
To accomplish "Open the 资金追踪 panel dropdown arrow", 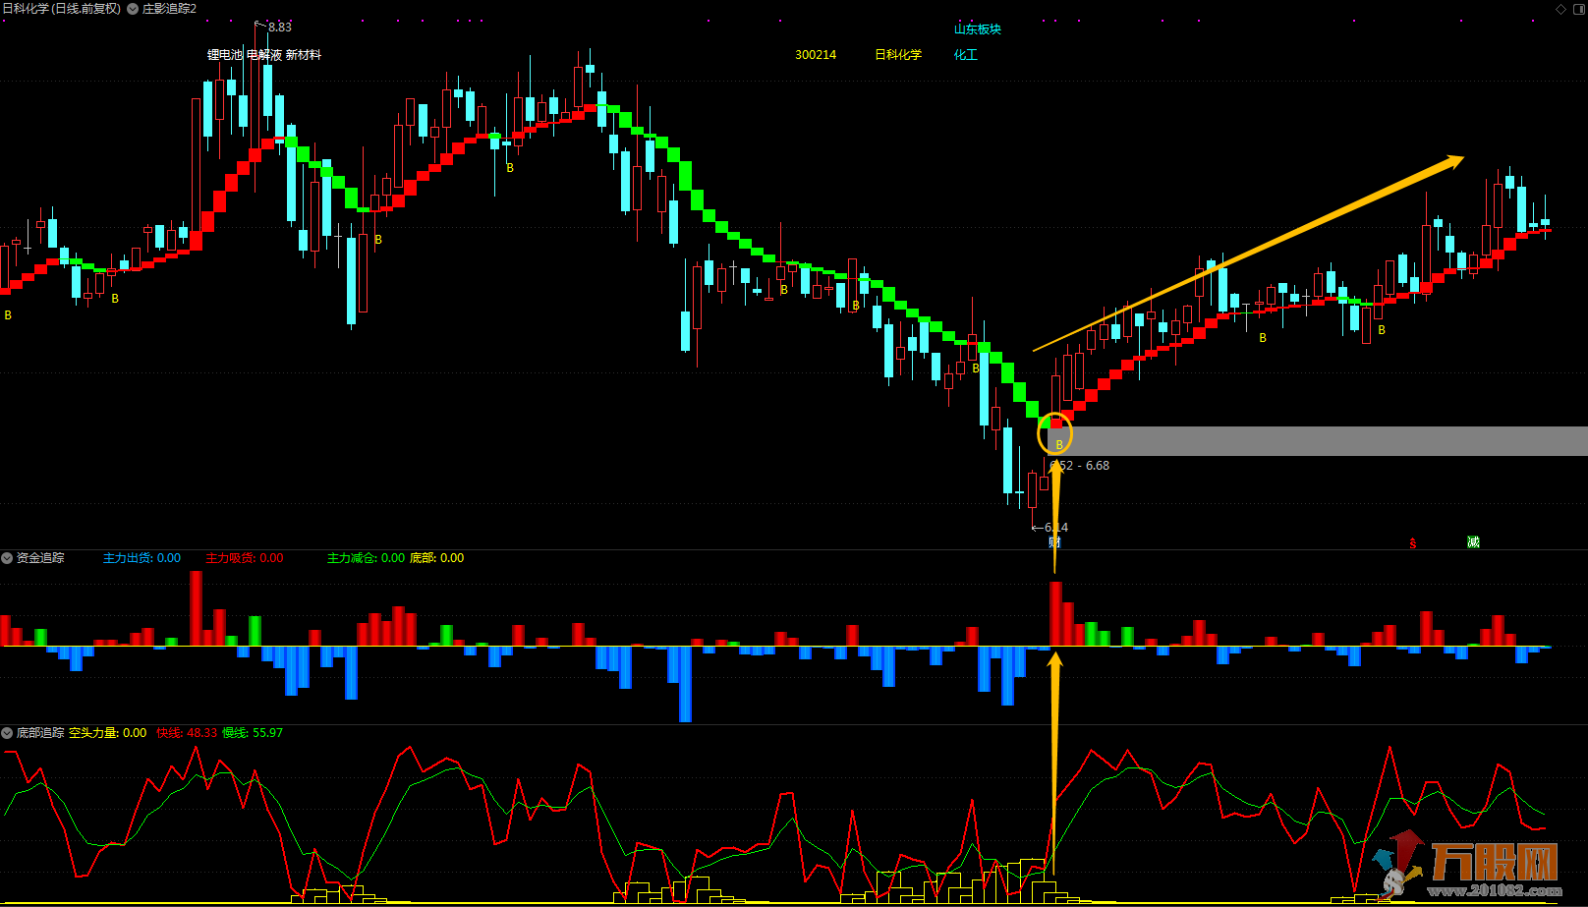I will [x=7, y=558].
